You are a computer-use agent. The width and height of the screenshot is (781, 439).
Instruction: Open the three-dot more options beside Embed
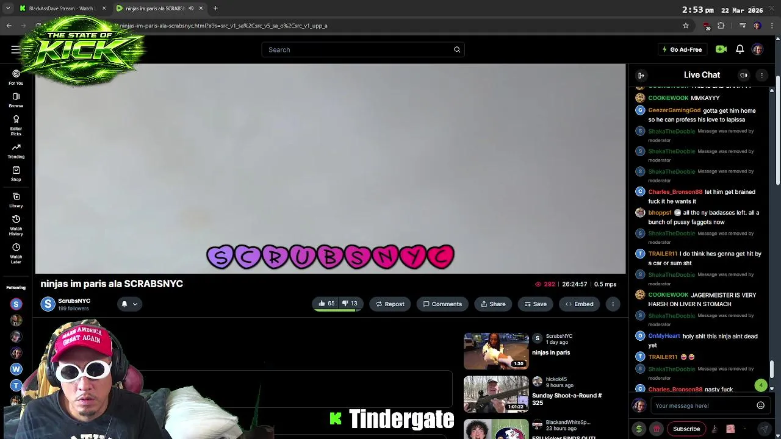(613, 304)
